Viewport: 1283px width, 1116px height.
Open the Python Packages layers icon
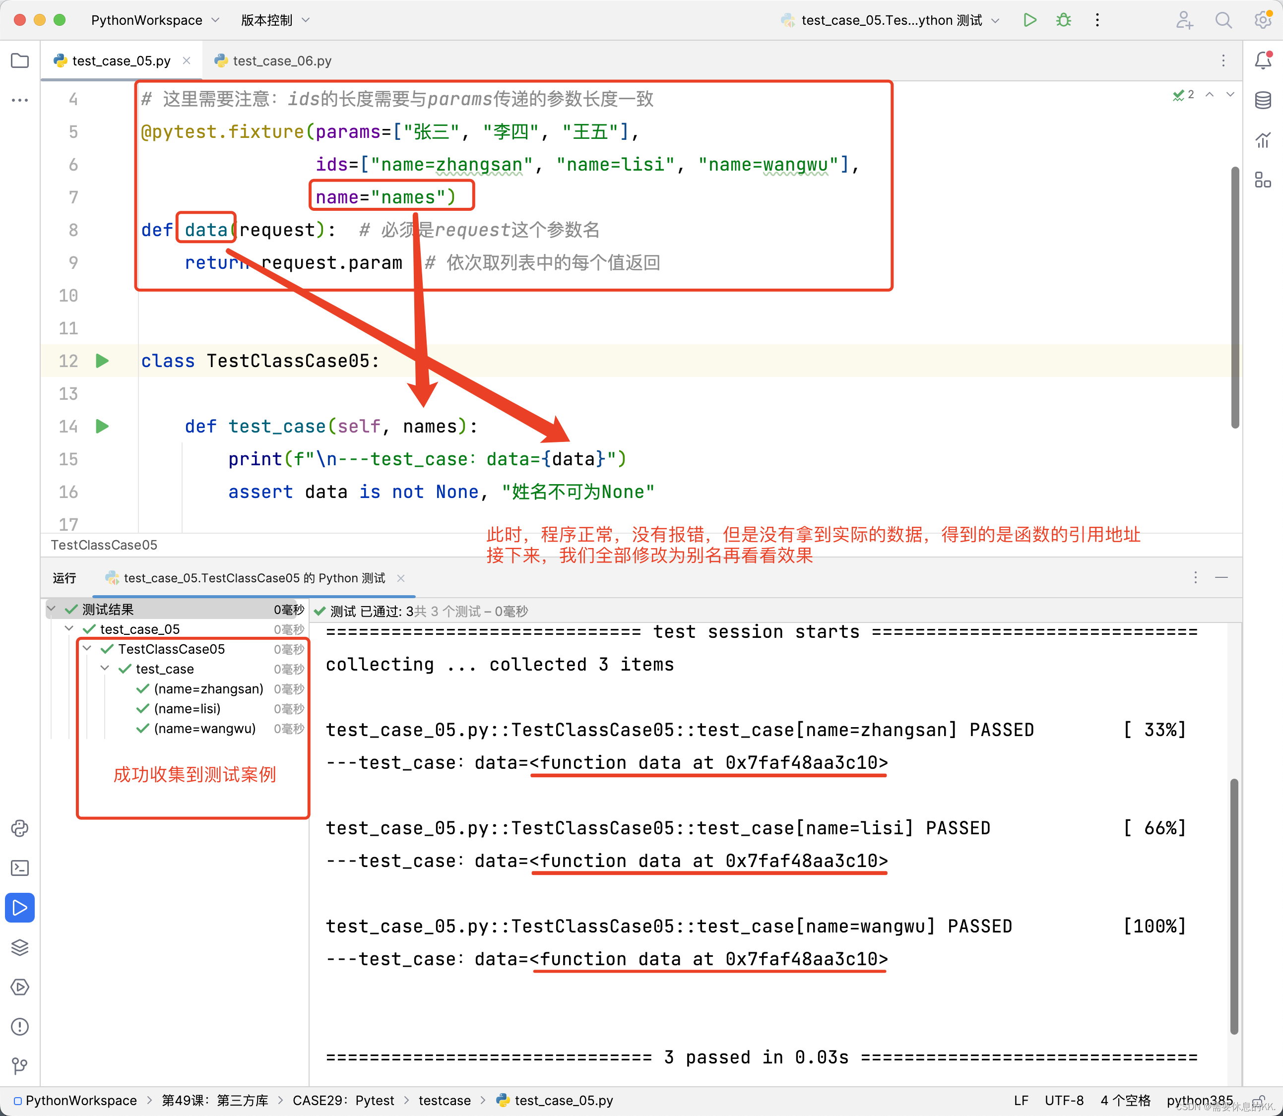tap(20, 947)
